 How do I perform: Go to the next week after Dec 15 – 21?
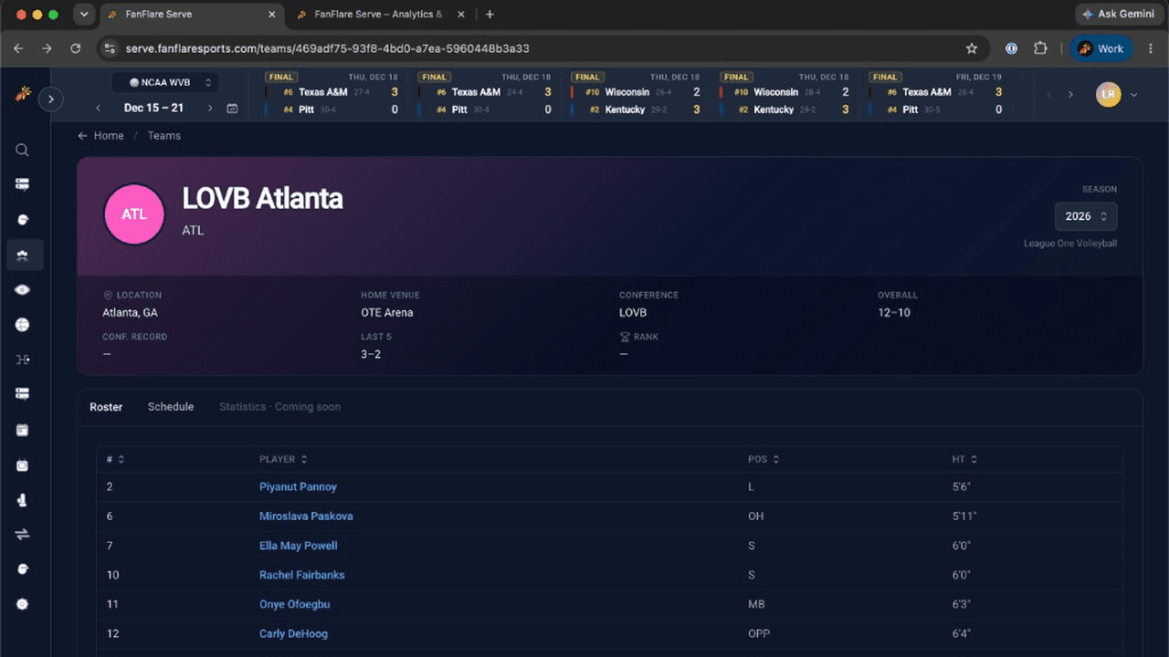click(210, 109)
